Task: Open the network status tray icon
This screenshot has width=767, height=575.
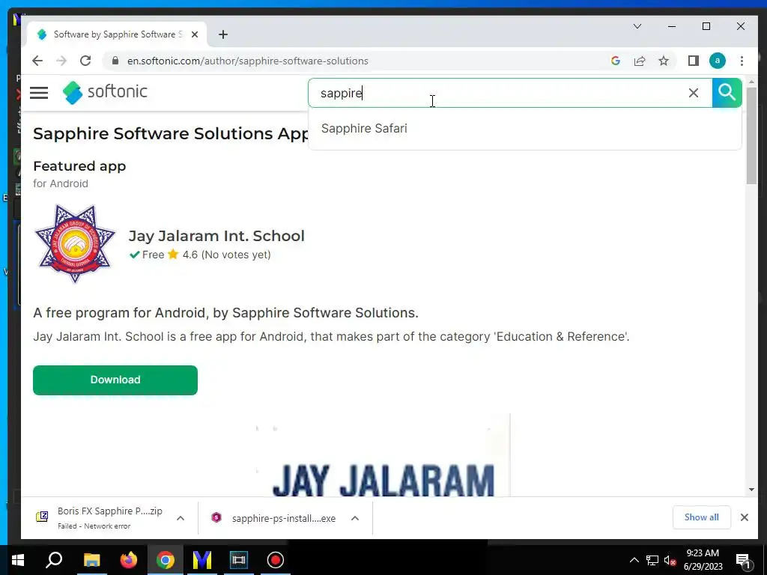Action: 652,560
